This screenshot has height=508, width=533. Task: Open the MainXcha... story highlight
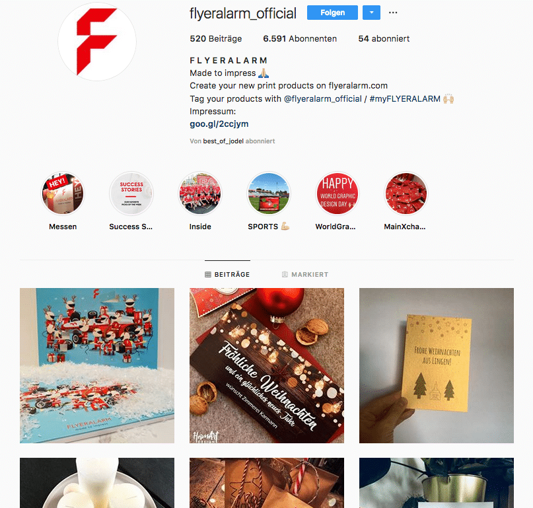[406, 194]
